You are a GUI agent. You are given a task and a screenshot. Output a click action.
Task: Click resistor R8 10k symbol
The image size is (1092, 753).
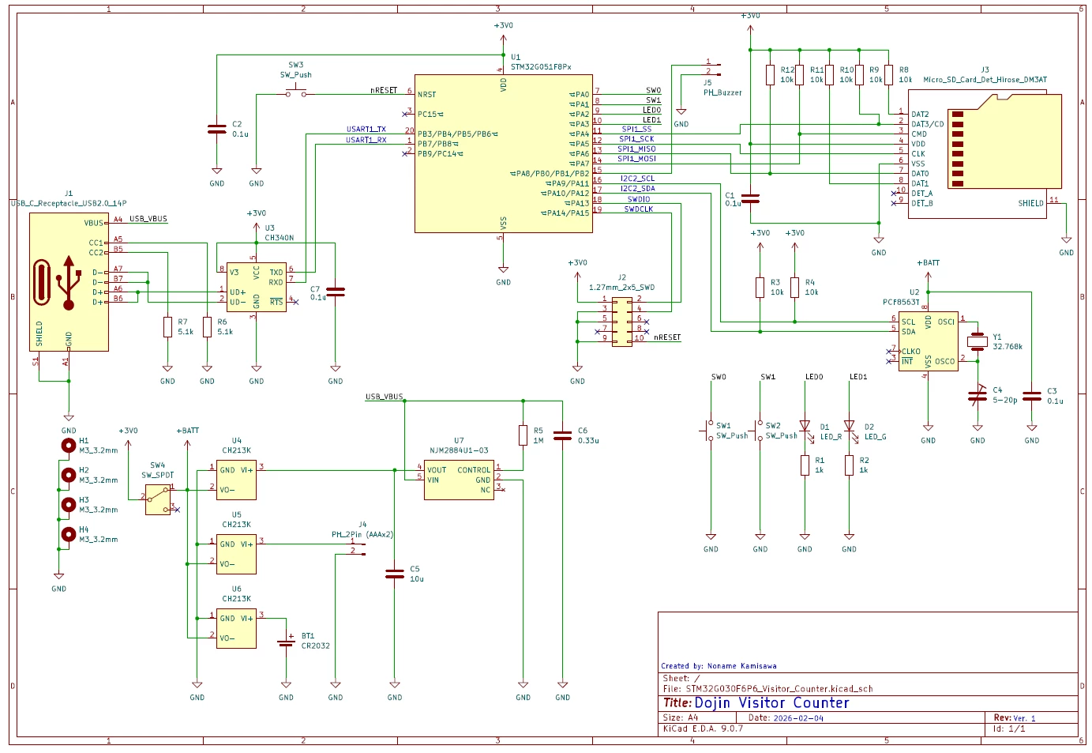click(888, 75)
